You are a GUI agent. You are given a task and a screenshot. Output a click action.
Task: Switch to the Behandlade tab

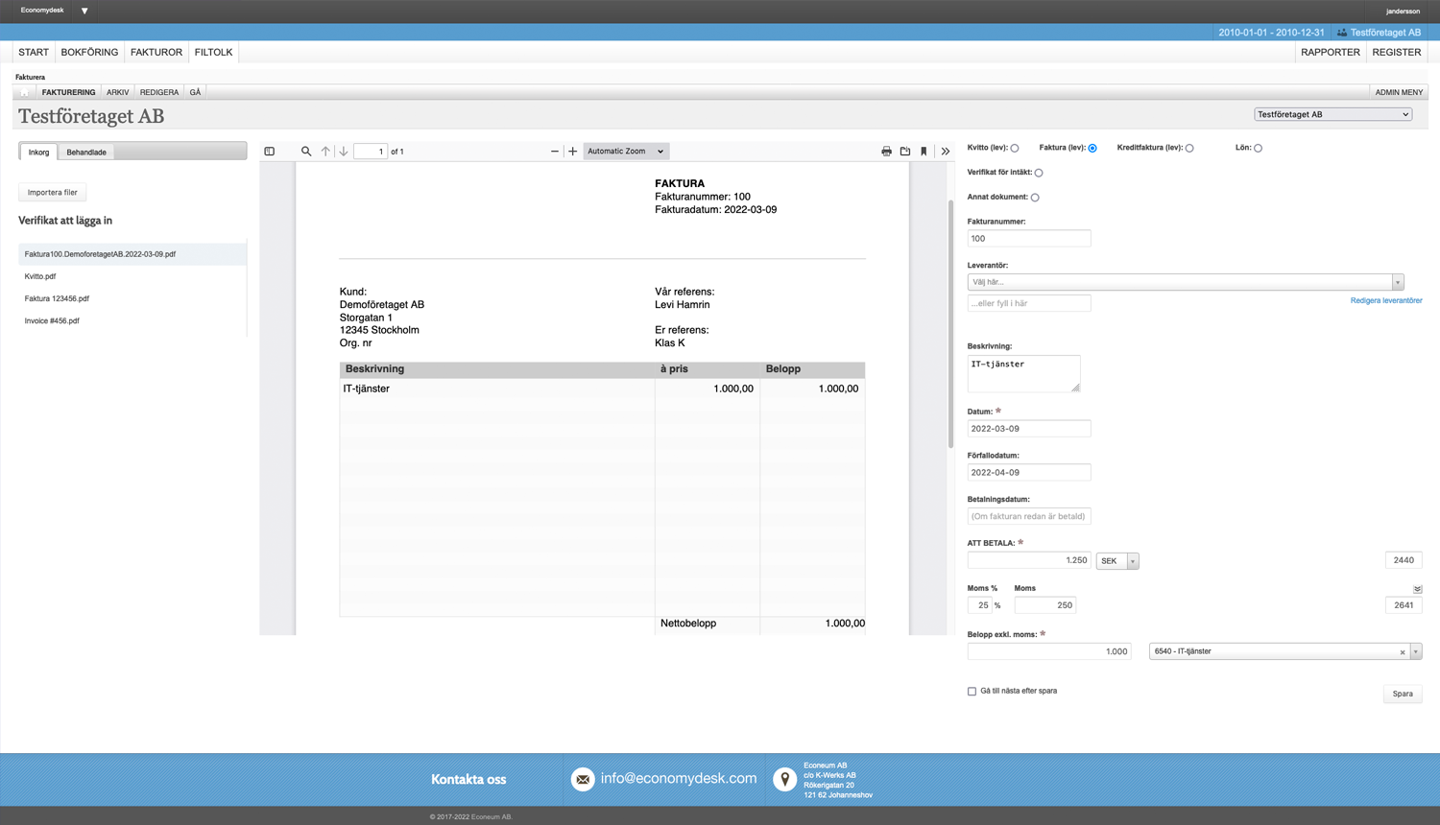click(86, 153)
